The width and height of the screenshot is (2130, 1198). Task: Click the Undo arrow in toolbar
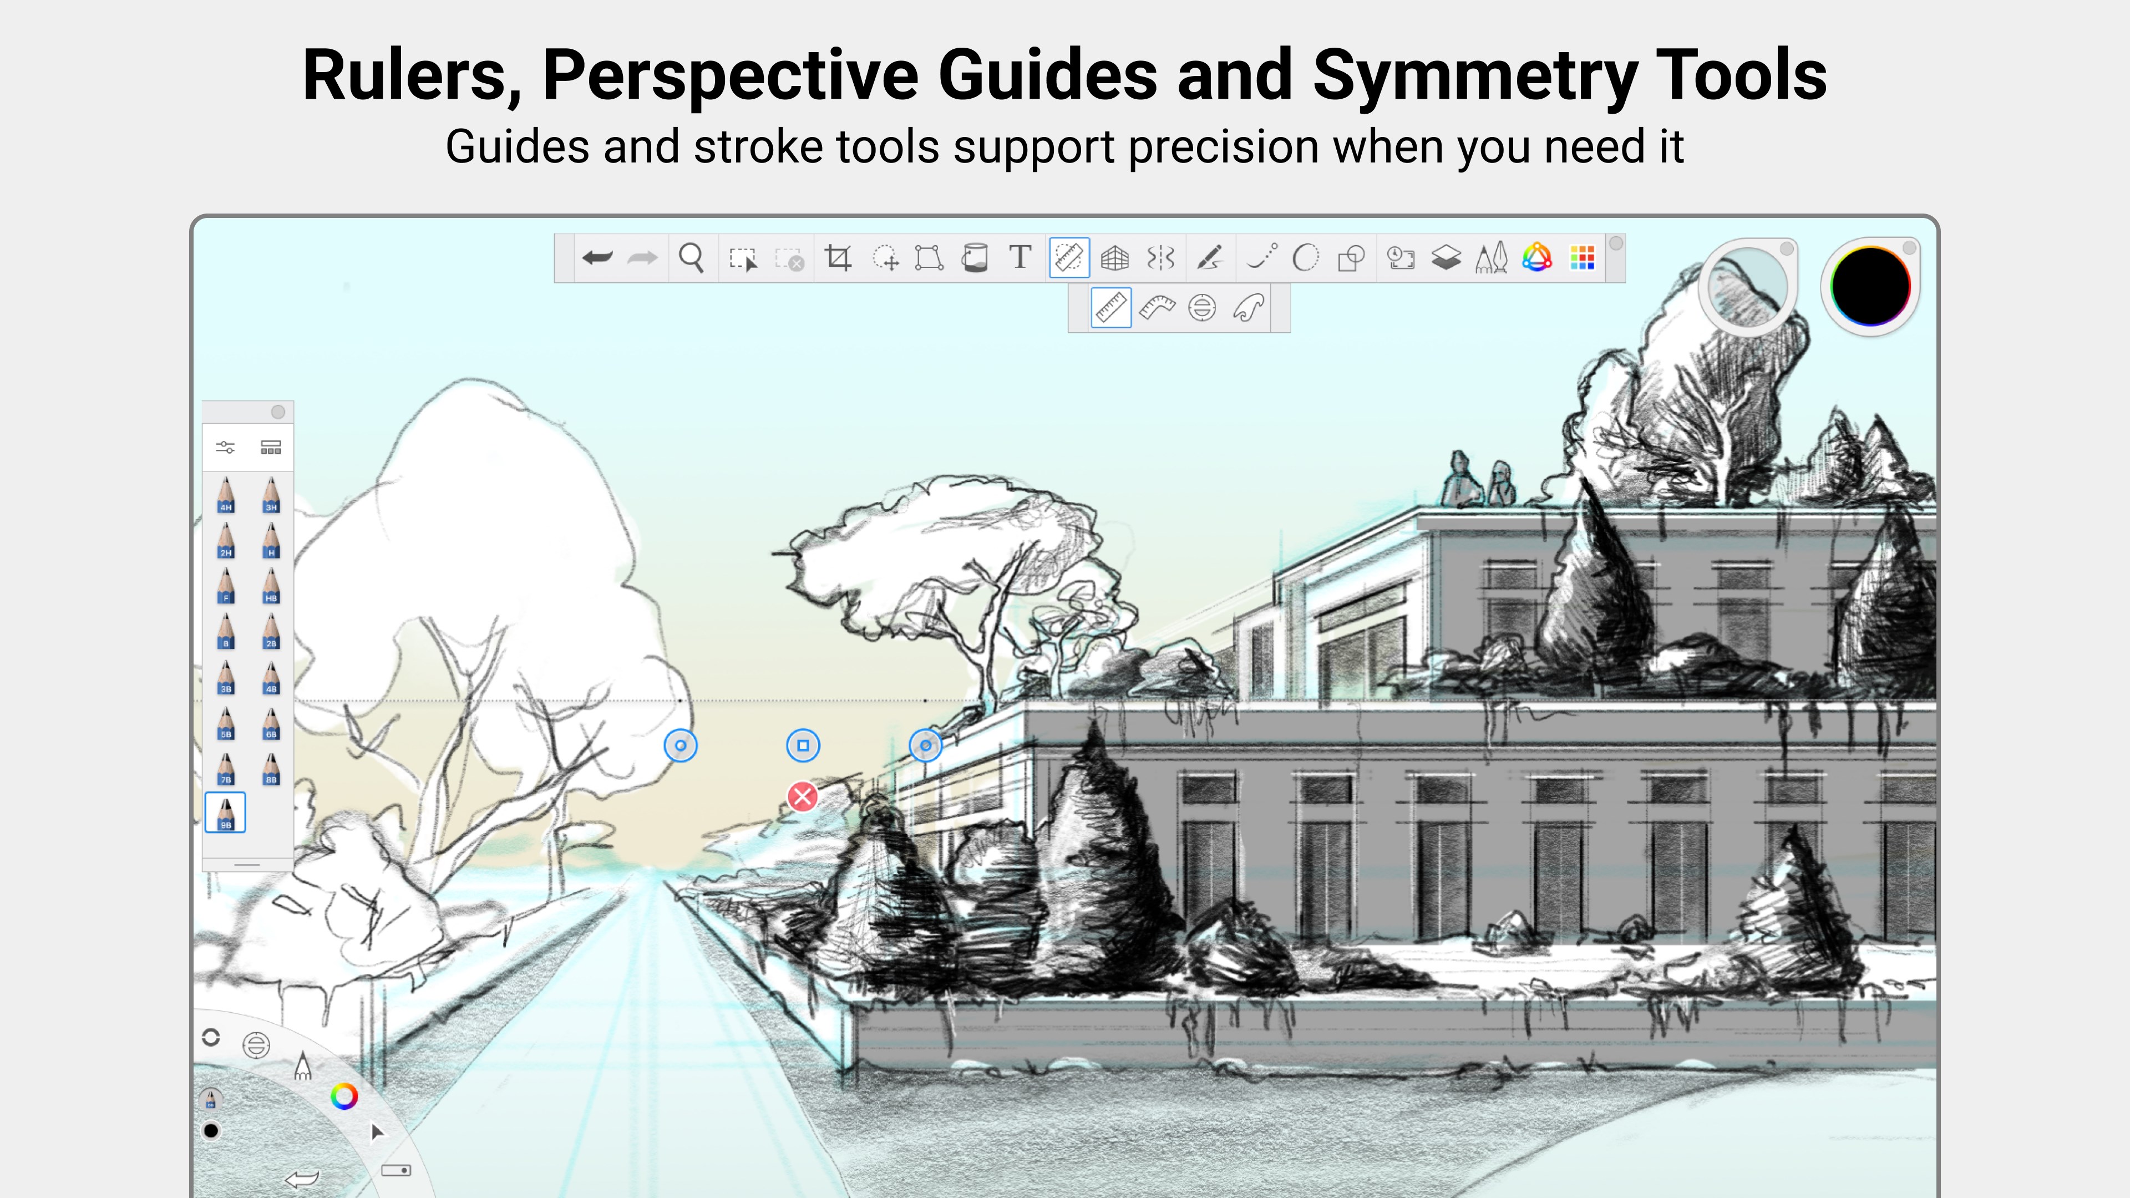tap(597, 258)
